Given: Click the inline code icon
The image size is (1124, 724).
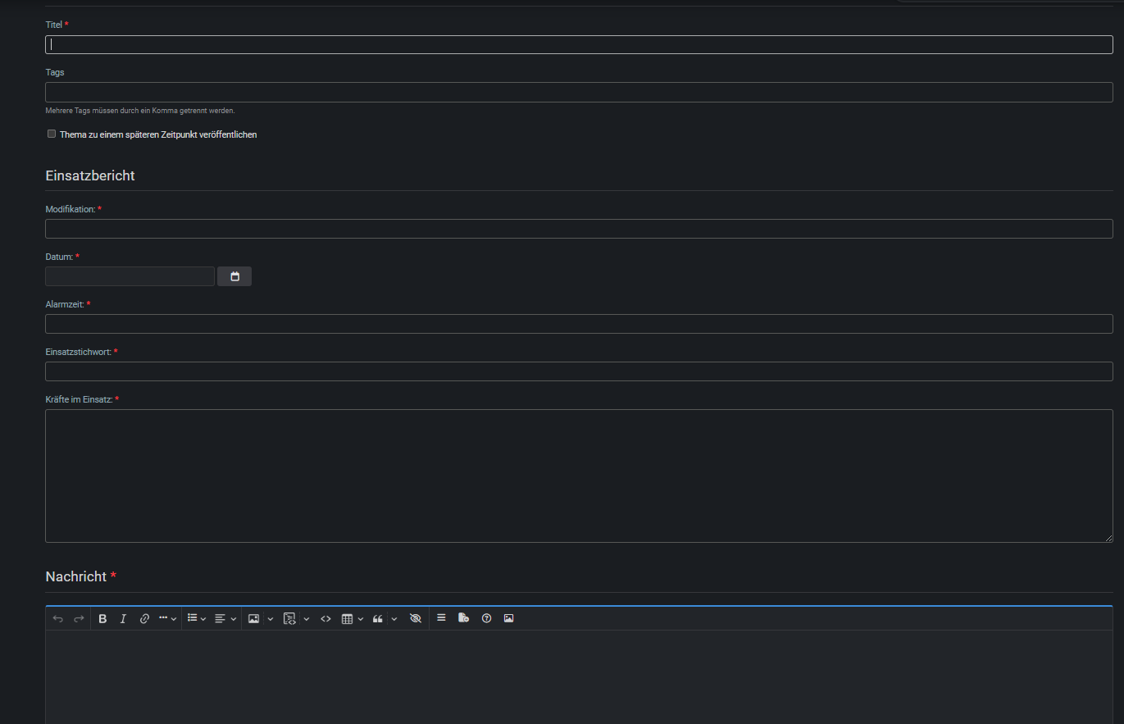Looking at the screenshot, I should click(x=325, y=618).
